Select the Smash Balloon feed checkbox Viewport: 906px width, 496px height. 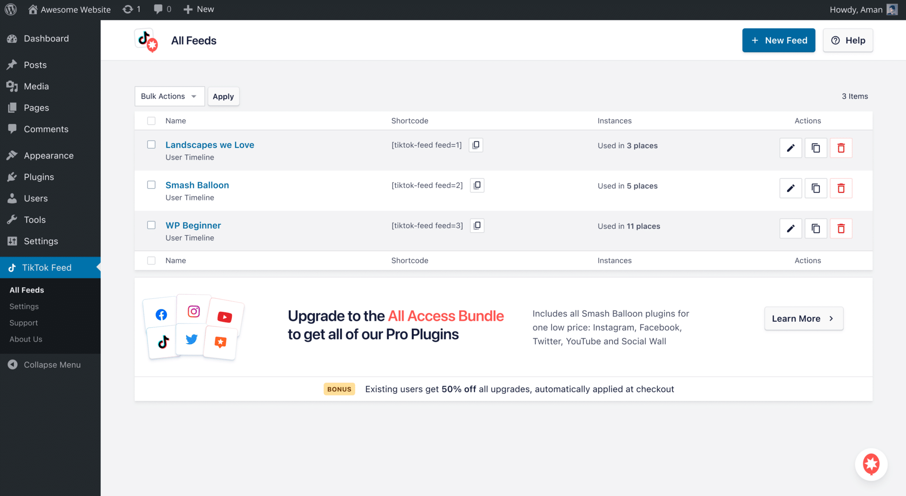pyautogui.click(x=151, y=185)
